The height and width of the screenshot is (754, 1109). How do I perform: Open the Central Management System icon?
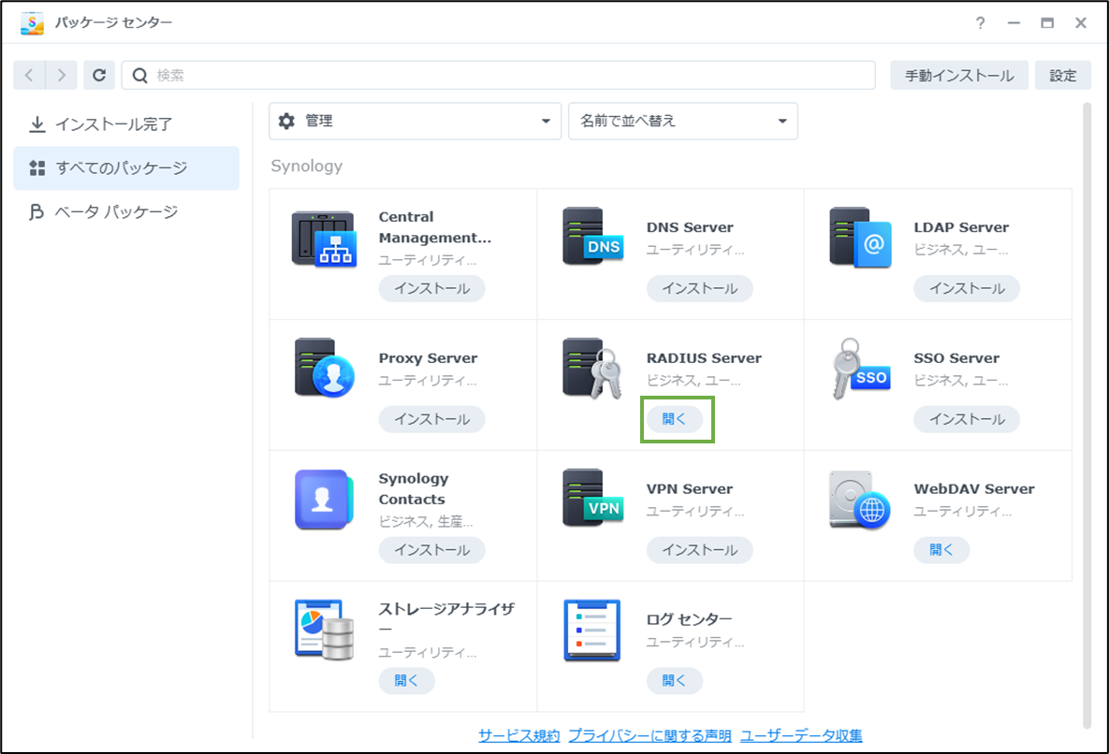coord(326,237)
